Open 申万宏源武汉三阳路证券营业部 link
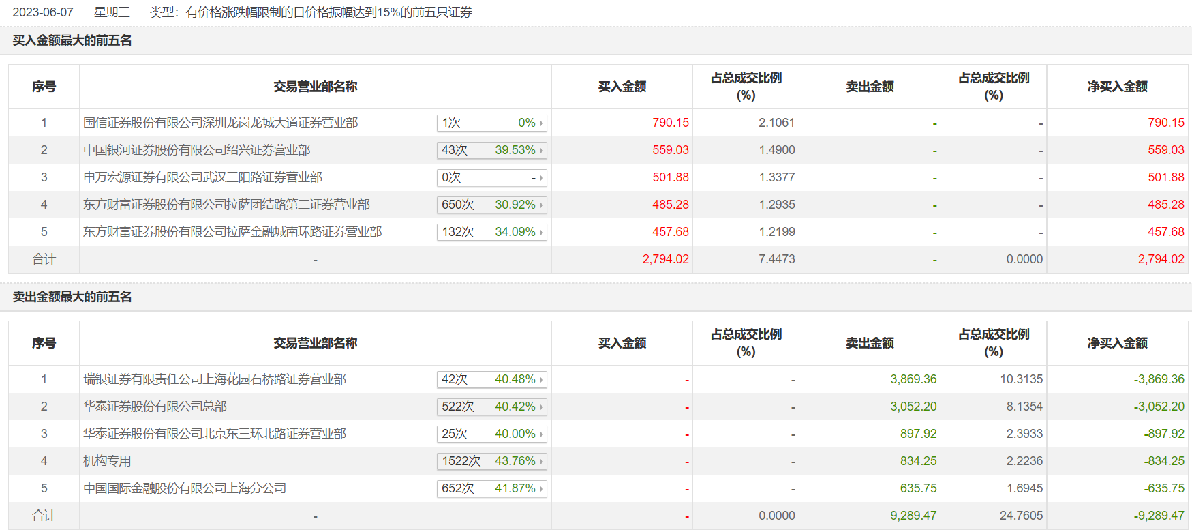The height and width of the screenshot is (532, 1192). tap(202, 177)
